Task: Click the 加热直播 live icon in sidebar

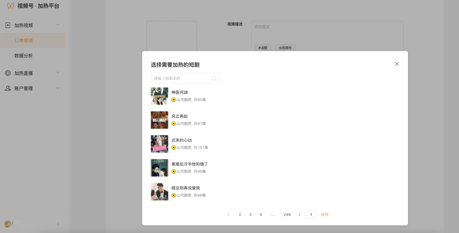Action: [x=8, y=73]
